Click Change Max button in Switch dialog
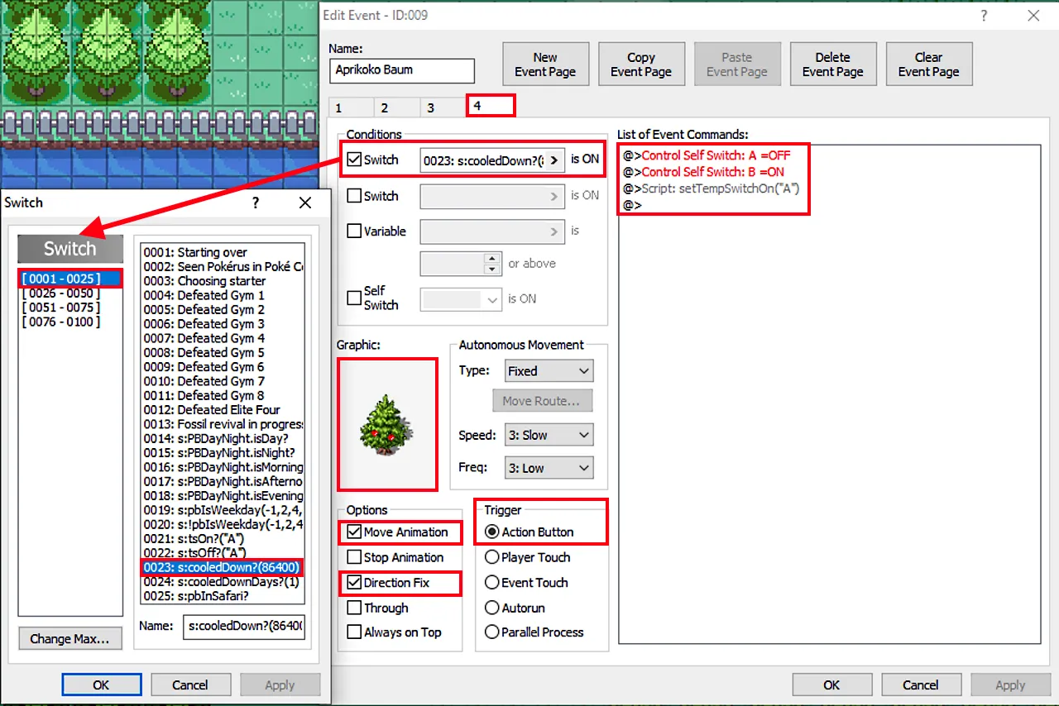This screenshot has width=1059, height=706. pos(70,639)
